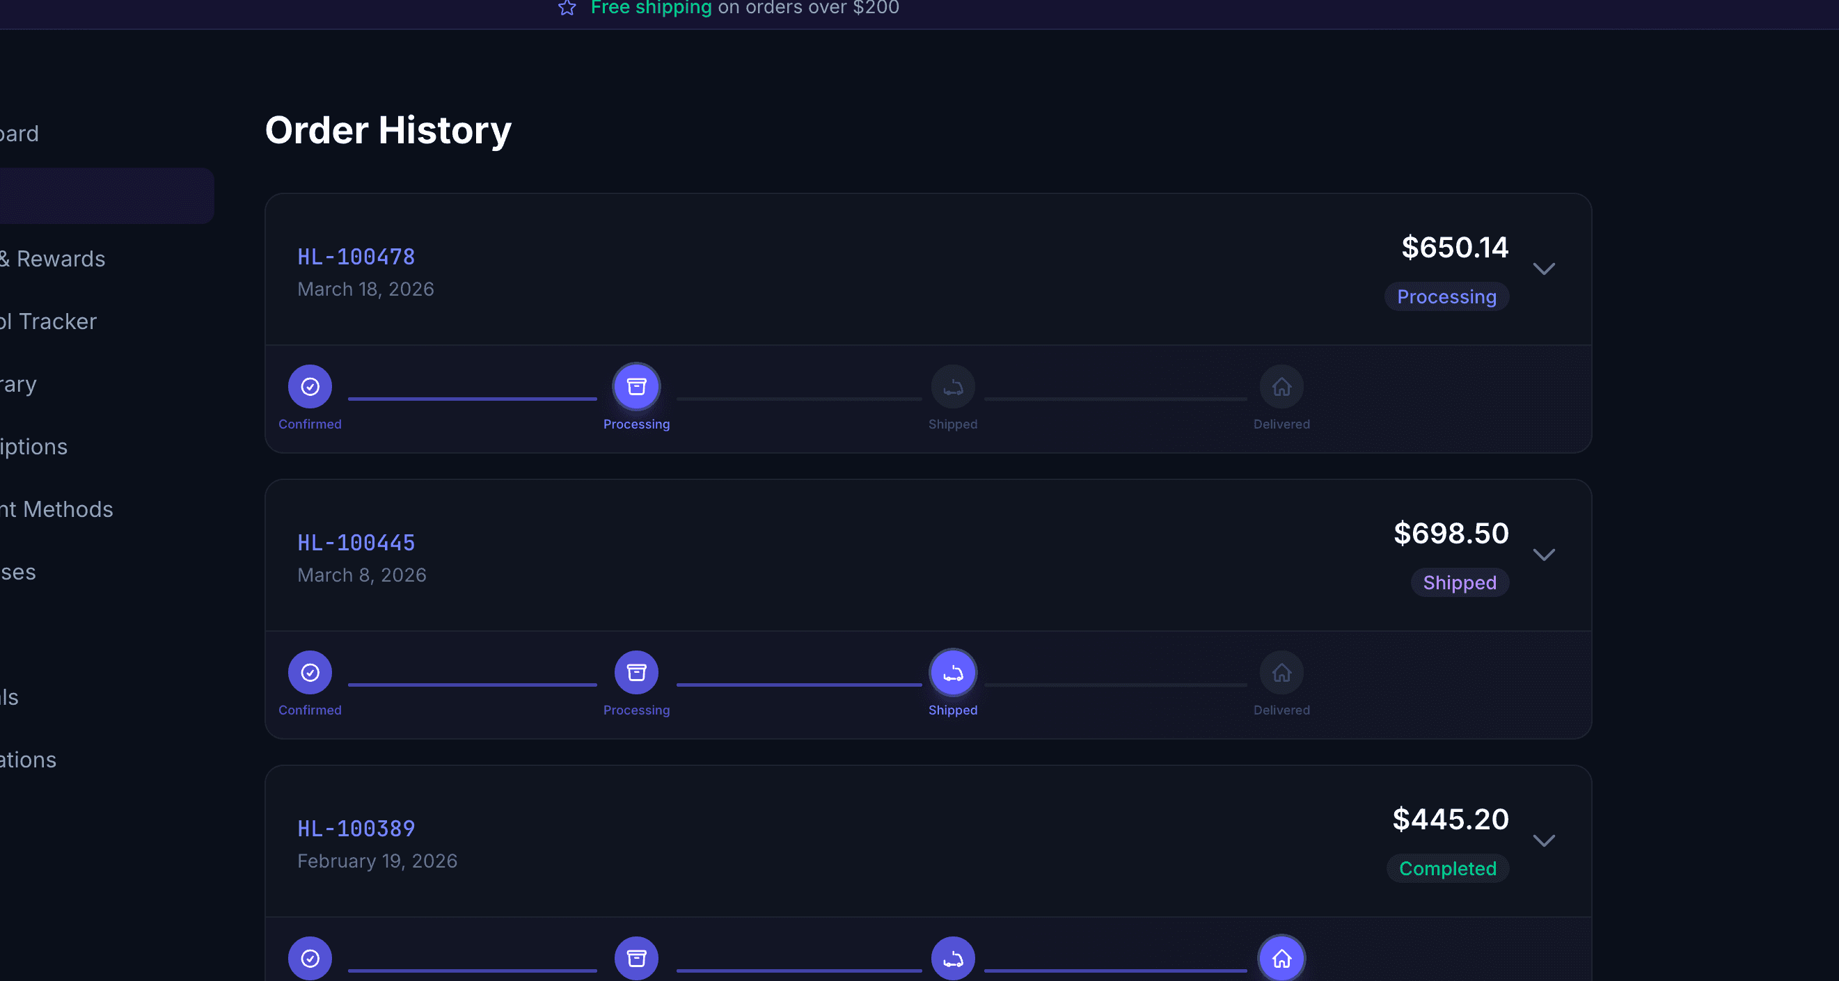The width and height of the screenshot is (1839, 981).
Task: Click the Delivered home icon on the bottom timeline
Action: pyautogui.click(x=1281, y=958)
